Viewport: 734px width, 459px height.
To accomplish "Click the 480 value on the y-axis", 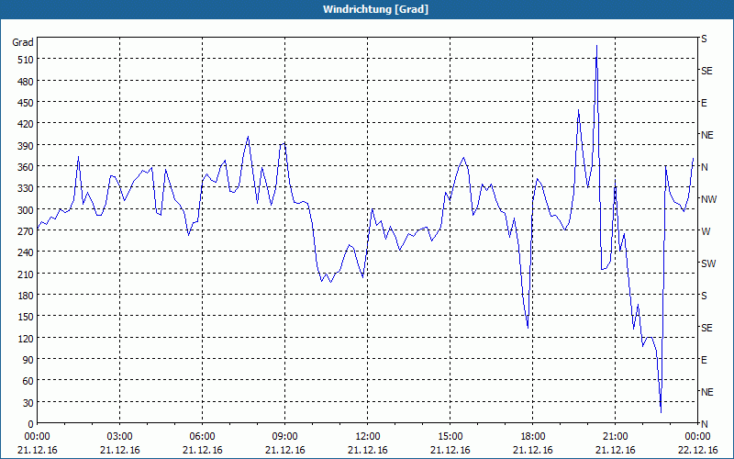I will pos(26,82).
